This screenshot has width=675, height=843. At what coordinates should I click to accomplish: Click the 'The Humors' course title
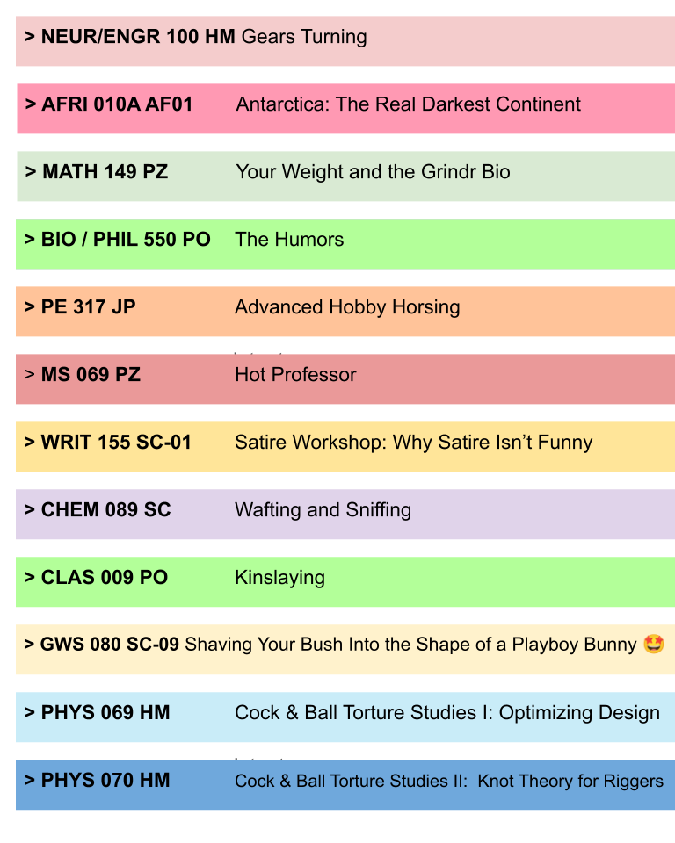(289, 240)
